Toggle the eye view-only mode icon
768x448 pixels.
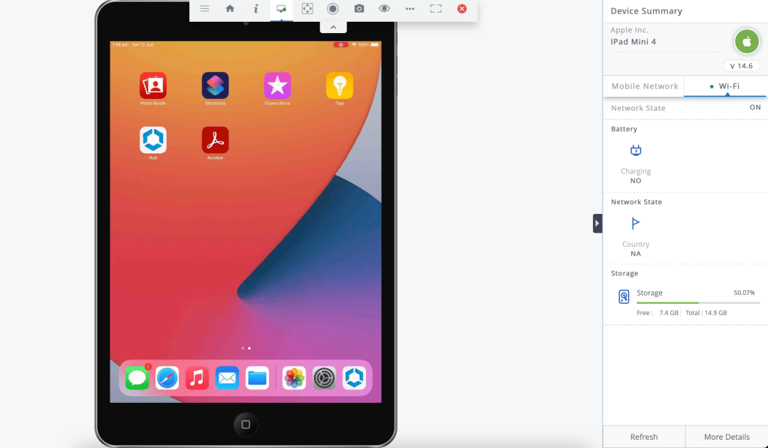click(384, 9)
